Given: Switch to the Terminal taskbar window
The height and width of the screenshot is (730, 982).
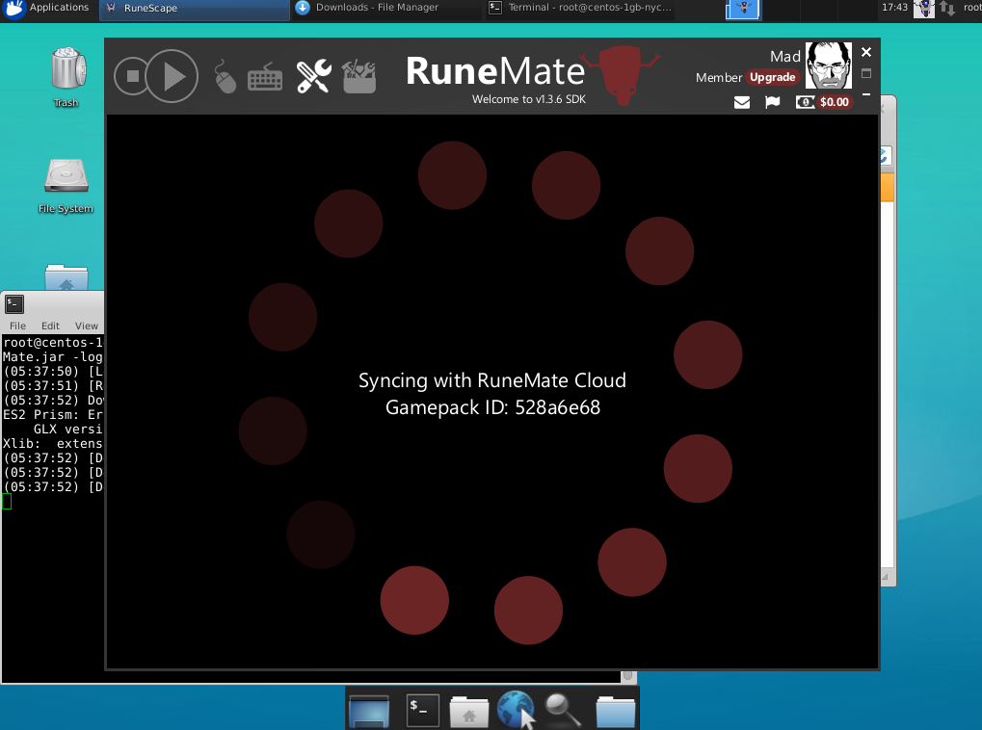Looking at the screenshot, I should click(x=588, y=8).
